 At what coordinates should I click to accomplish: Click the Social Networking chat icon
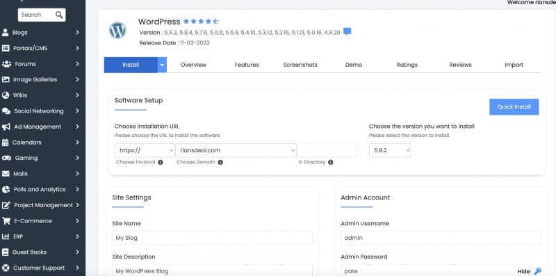(6, 111)
